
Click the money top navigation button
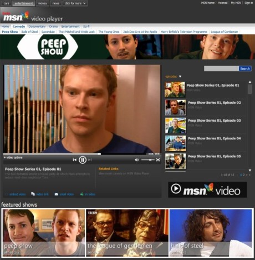coord(43,3)
